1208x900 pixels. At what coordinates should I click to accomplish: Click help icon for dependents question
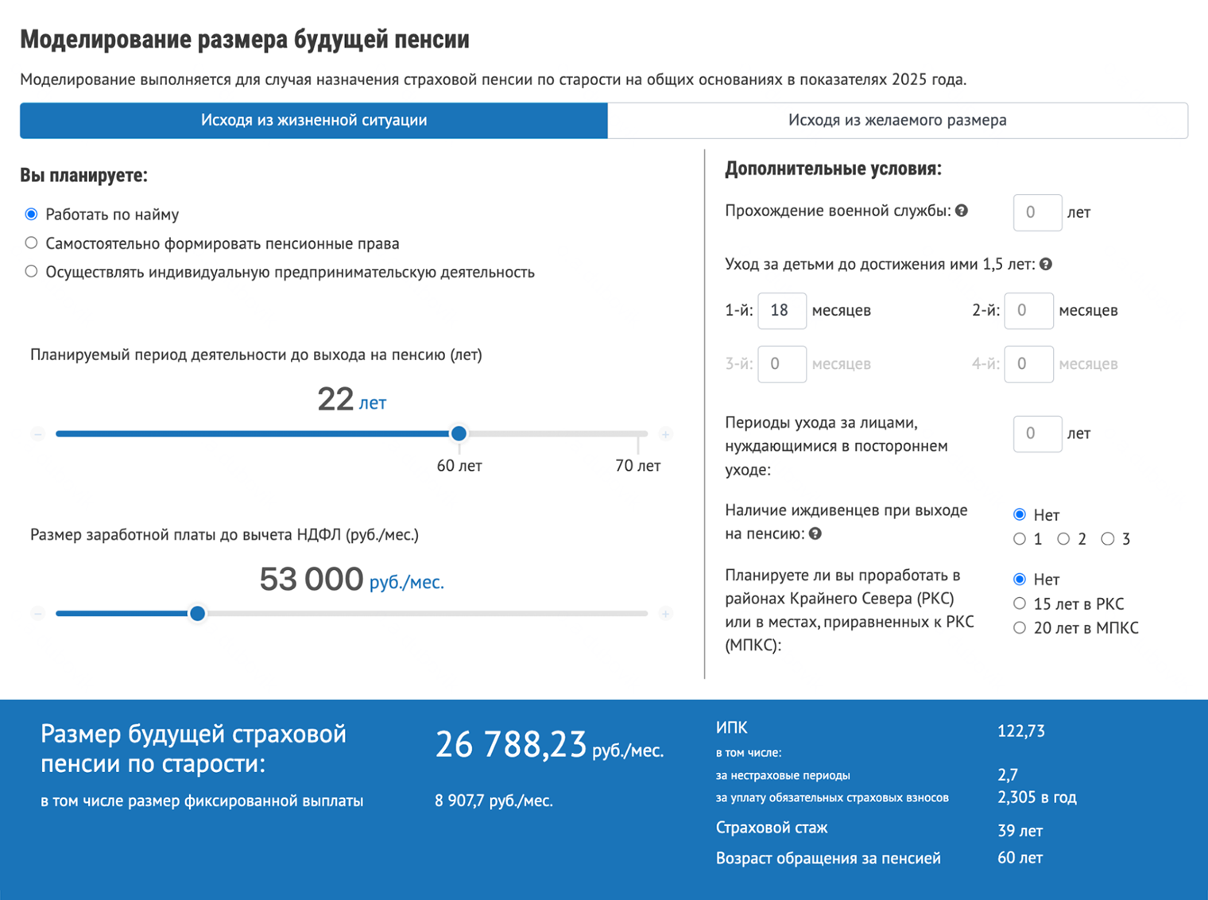pyautogui.click(x=815, y=534)
